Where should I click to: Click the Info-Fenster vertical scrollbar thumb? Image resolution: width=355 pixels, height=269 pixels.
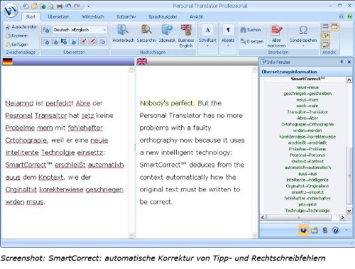click(349, 175)
